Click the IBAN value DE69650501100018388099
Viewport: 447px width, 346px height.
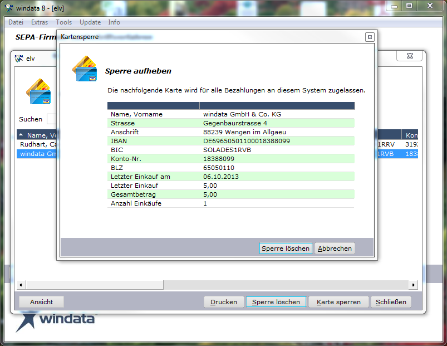pos(246,141)
